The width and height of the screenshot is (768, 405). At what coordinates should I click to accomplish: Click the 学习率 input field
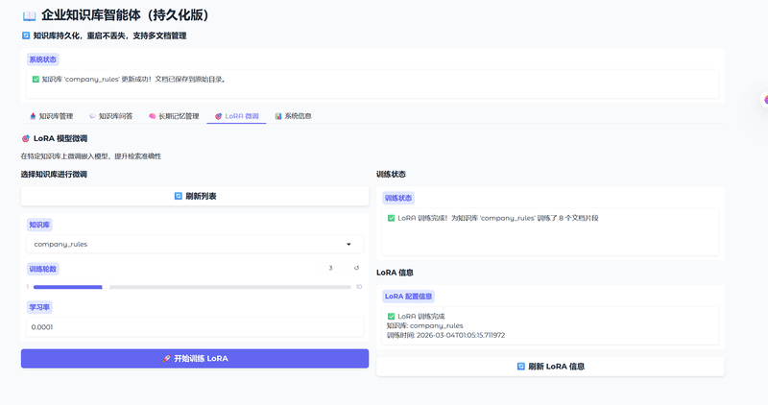[194, 327]
